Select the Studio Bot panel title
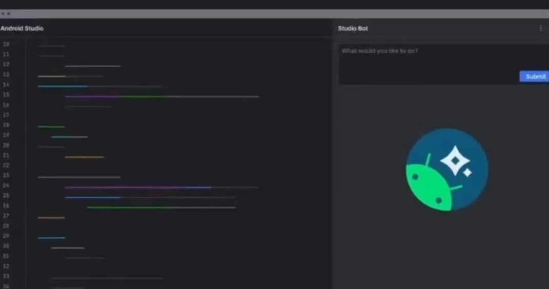Viewport: 549px width, 289px height. click(x=353, y=28)
